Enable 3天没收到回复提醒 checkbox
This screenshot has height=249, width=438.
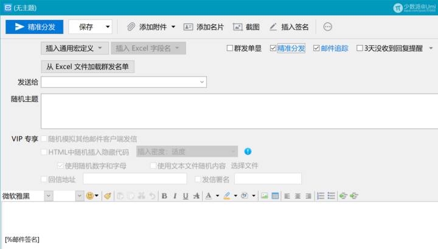pyautogui.click(x=360, y=48)
